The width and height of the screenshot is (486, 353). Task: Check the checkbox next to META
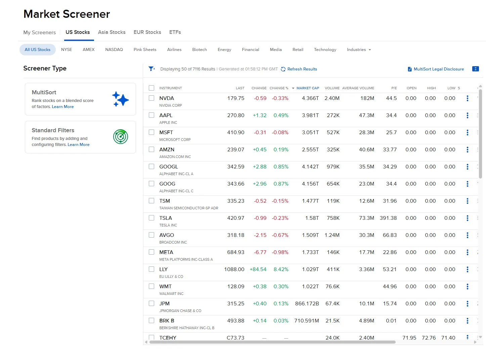point(151,252)
